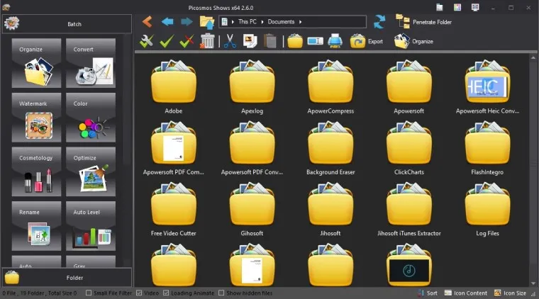Paste with the clipboard icon
Screen dimensions: 539x299
tap(270, 41)
